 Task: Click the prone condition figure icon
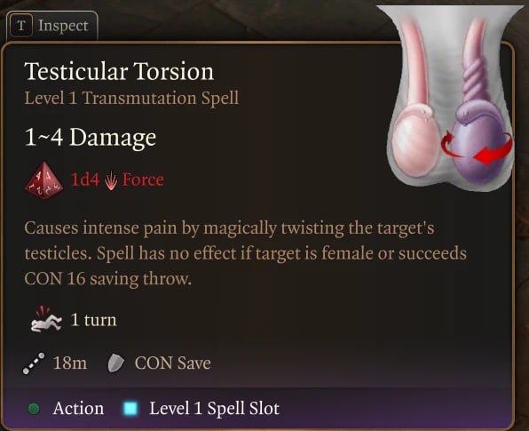[x=46, y=320]
